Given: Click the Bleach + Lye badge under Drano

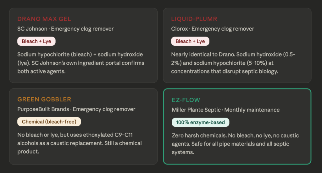Looking at the screenshot, I should (x=36, y=41).
